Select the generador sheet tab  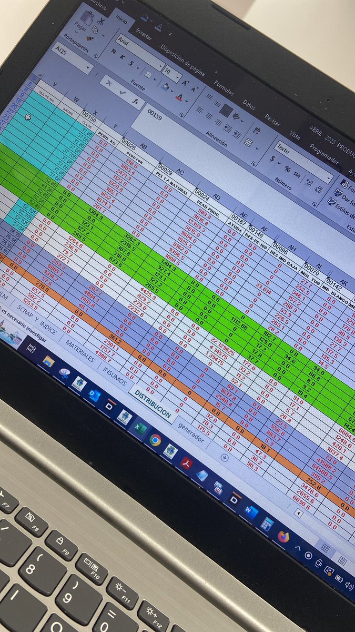pyautogui.click(x=190, y=433)
